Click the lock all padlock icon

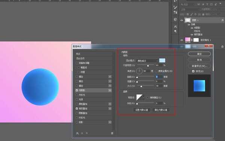point(203,14)
